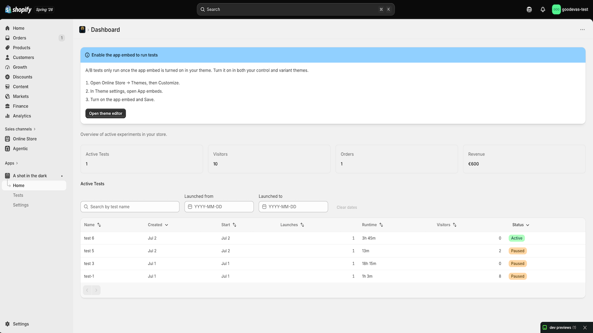Go to next table page
The width and height of the screenshot is (593, 333).
coord(96,290)
